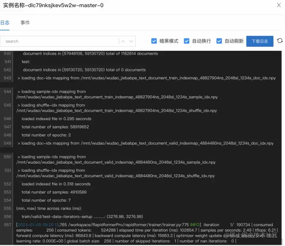Select log line number 540
Viewport: 285px width, 246px height.
pyautogui.click(x=8, y=53)
